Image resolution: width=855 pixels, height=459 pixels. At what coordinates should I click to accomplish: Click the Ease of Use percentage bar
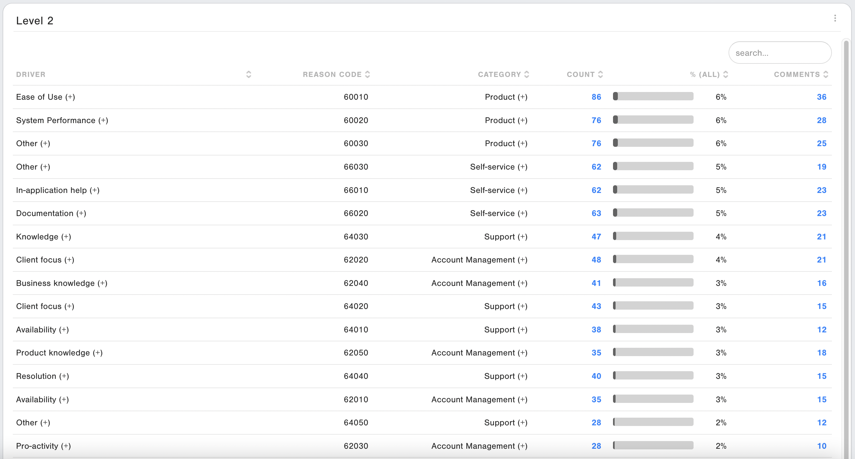pos(653,96)
